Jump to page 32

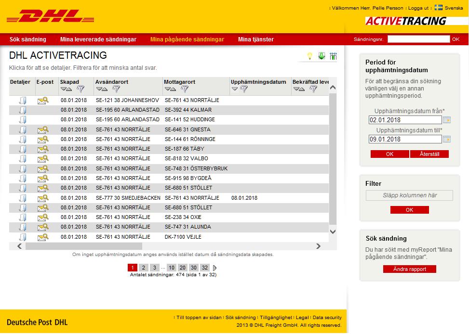pos(204,268)
